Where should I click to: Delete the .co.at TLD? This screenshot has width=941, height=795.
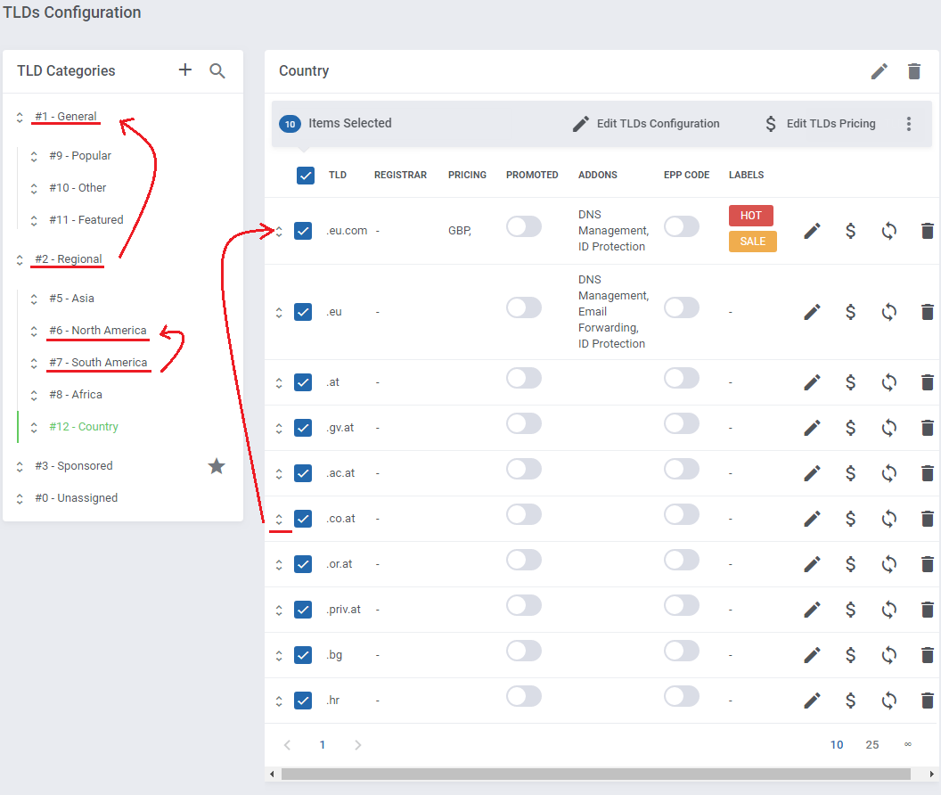[928, 519]
